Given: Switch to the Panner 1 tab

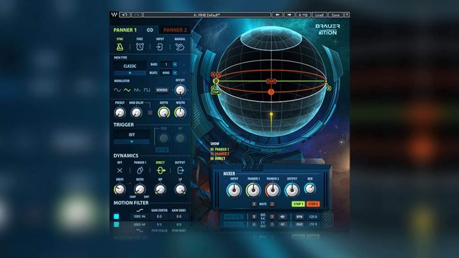Looking at the screenshot, I should coord(125,30).
